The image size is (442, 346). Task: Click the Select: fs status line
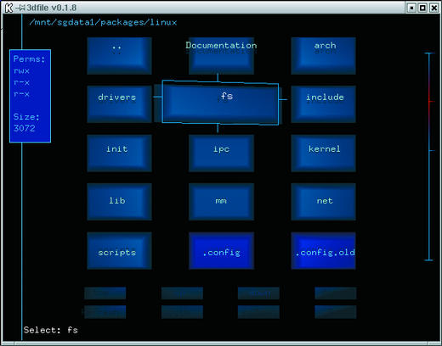click(51, 330)
